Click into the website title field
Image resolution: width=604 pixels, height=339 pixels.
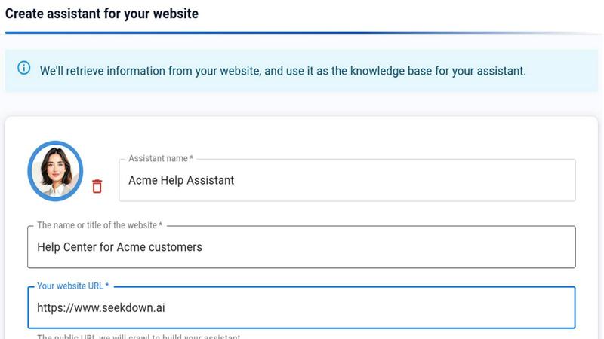coord(301,247)
